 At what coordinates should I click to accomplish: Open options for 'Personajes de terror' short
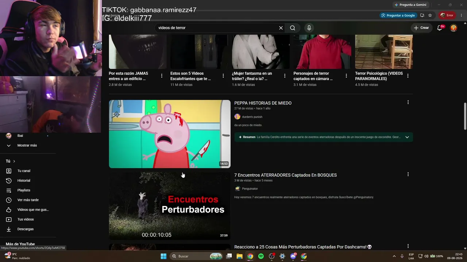click(x=347, y=76)
